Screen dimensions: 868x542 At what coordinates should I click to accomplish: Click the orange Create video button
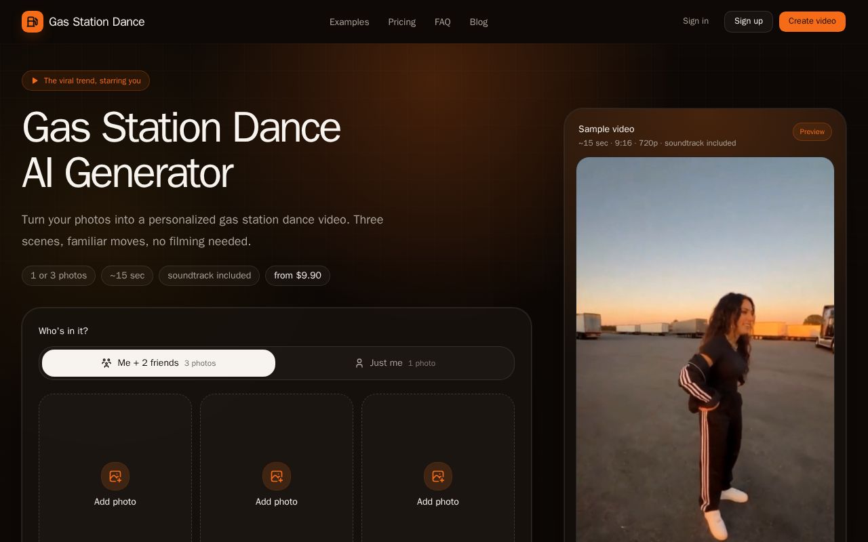pos(812,22)
